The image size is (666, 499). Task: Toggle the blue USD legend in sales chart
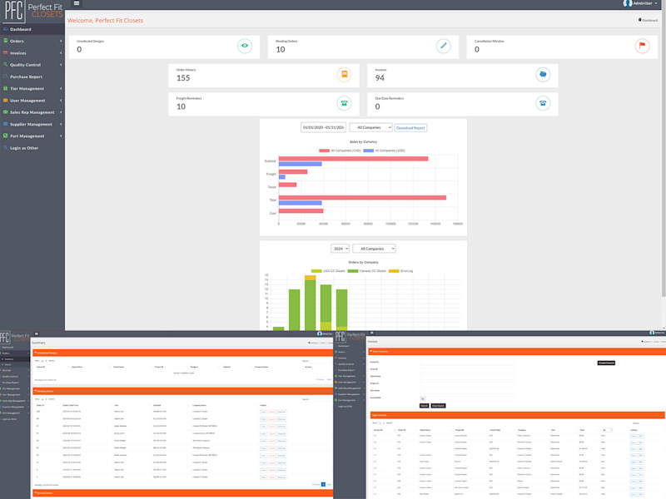[x=384, y=151]
